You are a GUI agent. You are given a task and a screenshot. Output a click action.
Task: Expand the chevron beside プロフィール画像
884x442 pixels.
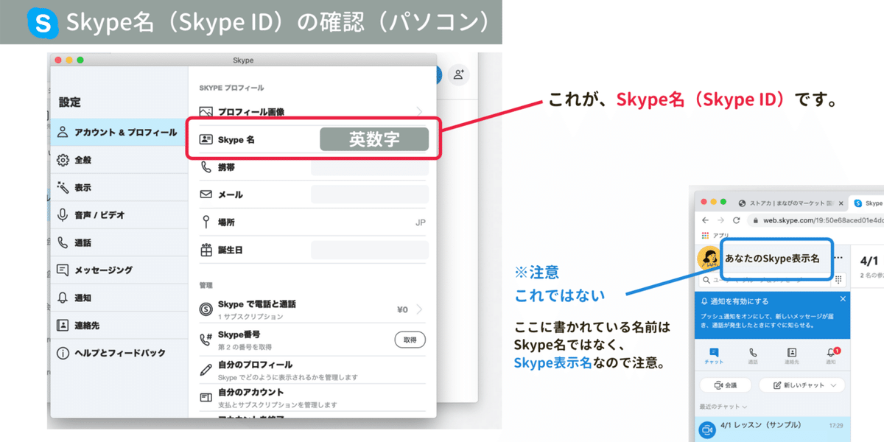click(419, 112)
